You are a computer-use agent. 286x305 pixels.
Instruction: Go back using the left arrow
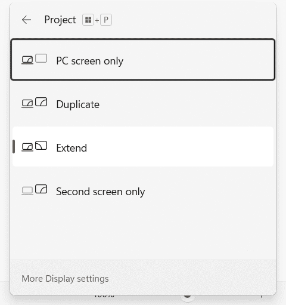pyautogui.click(x=26, y=20)
